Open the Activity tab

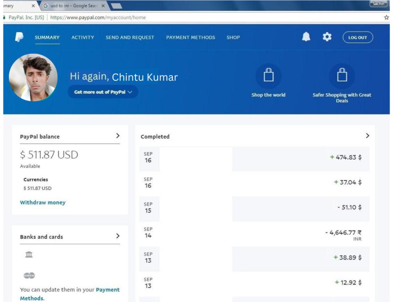pos(83,37)
